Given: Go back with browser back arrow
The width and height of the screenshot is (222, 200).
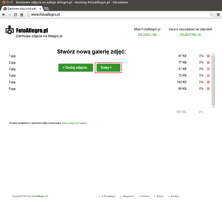Looking at the screenshot, I should (4, 15).
